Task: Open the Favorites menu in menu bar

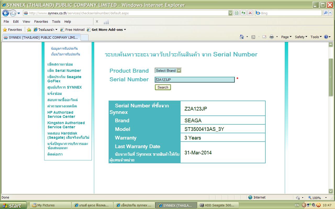Action: coord(41,22)
